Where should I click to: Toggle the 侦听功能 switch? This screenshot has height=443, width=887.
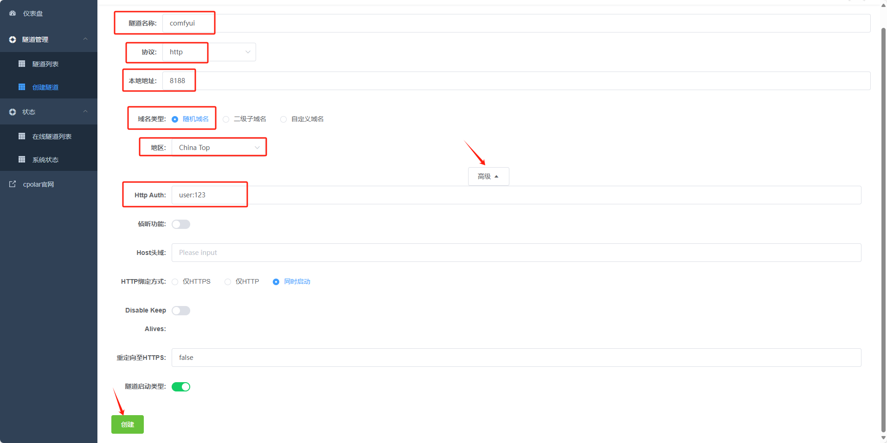(181, 224)
